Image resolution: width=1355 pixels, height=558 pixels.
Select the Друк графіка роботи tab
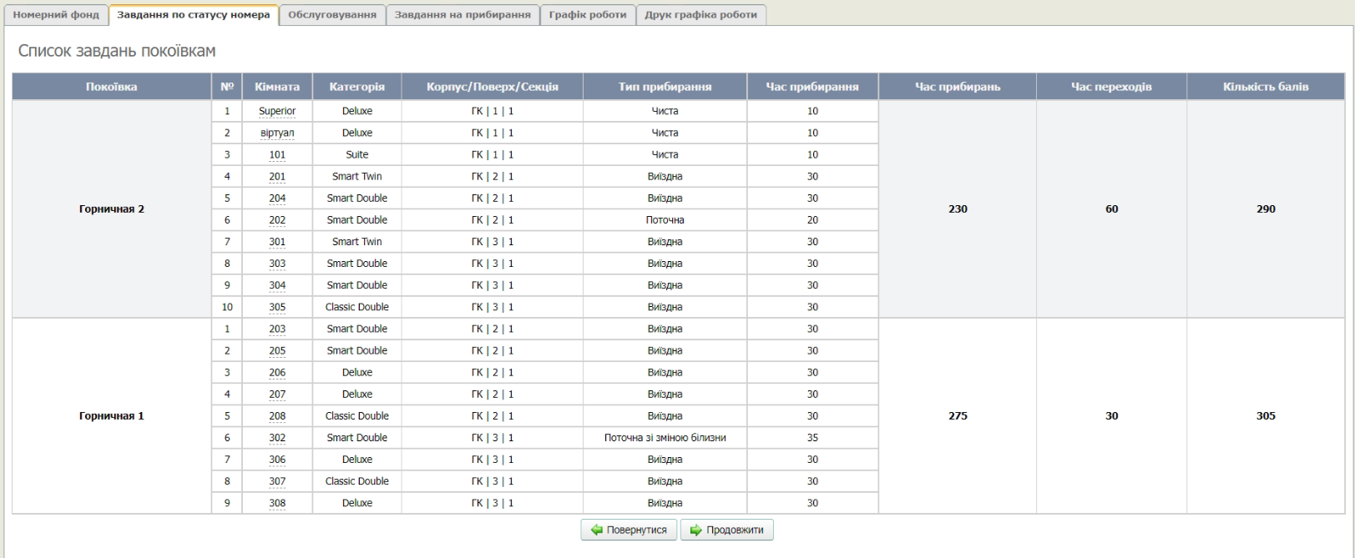click(x=700, y=15)
